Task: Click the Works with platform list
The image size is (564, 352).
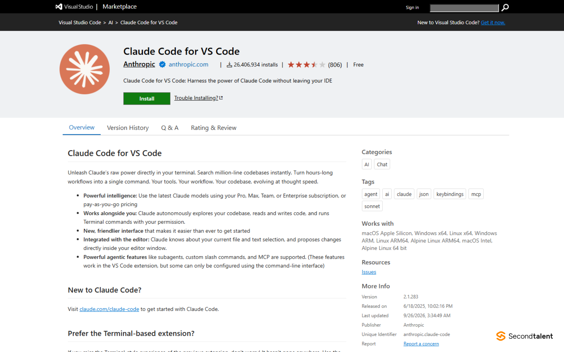Action: [429, 241]
